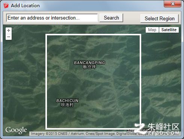Click the Chinese 坝池村 label text

[x=67, y=105]
